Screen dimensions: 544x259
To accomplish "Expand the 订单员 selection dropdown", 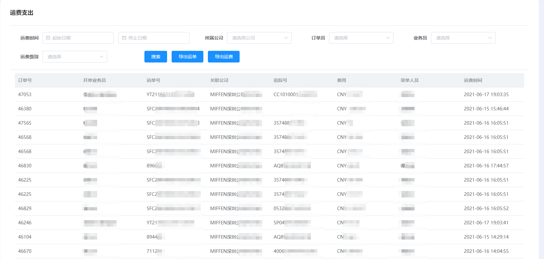I will tap(361, 38).
